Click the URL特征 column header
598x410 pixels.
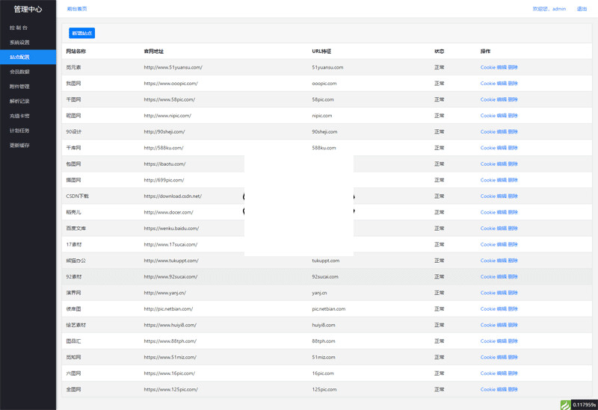click(321, 52)
